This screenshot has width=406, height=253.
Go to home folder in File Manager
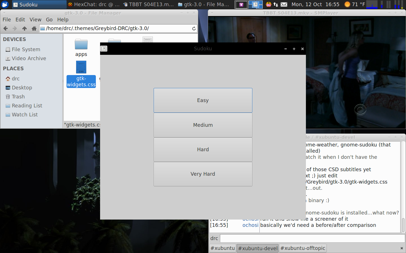[x=34, y=28]
